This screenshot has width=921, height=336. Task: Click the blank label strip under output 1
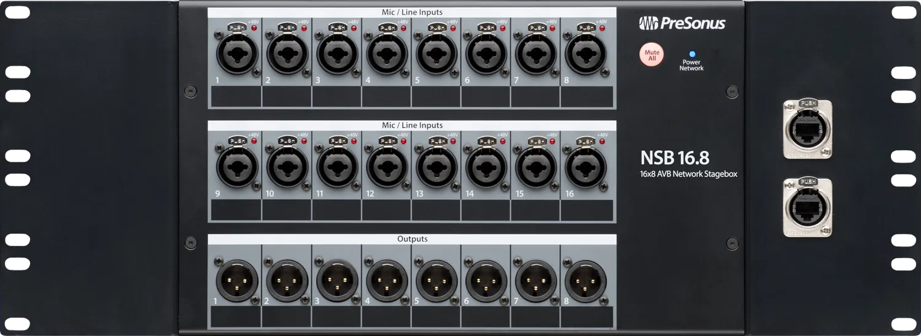pos(236,317)
